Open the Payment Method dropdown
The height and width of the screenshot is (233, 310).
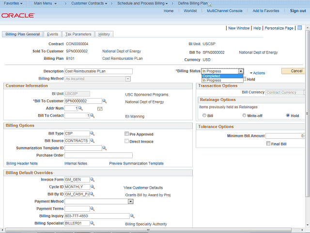pyautogui.click(x=130, y=201)
